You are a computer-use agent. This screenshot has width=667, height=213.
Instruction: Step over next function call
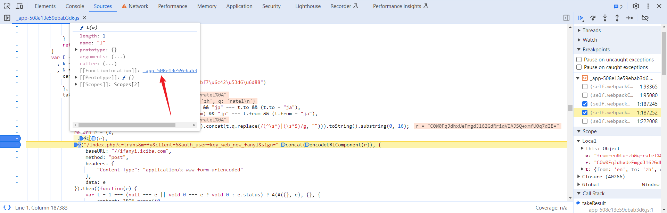coord(593,18)
